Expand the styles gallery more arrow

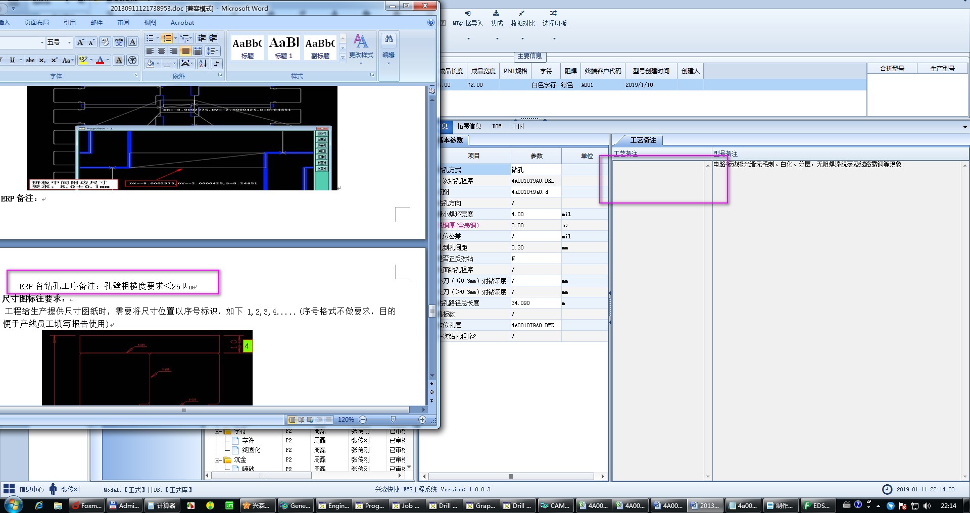(x=343, y=57)
